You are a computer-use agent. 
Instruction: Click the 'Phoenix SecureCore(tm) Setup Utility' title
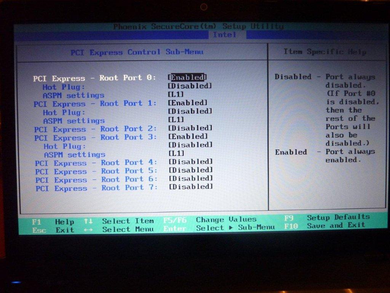pos(198,26)
